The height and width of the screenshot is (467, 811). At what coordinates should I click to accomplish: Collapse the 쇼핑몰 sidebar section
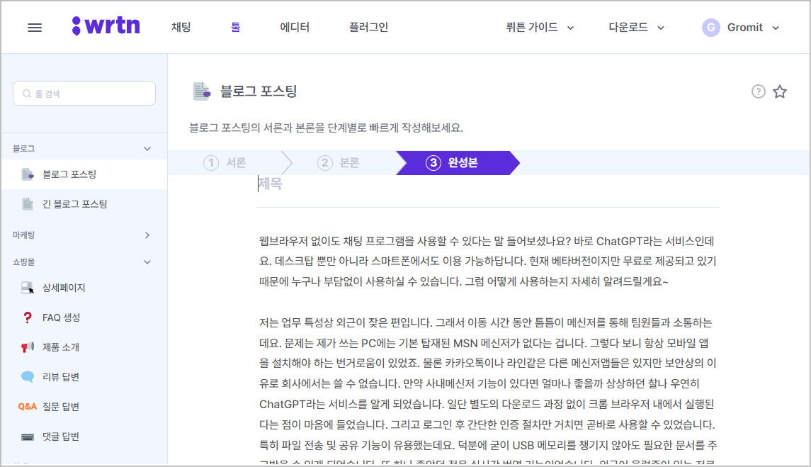tap(147, 261)
